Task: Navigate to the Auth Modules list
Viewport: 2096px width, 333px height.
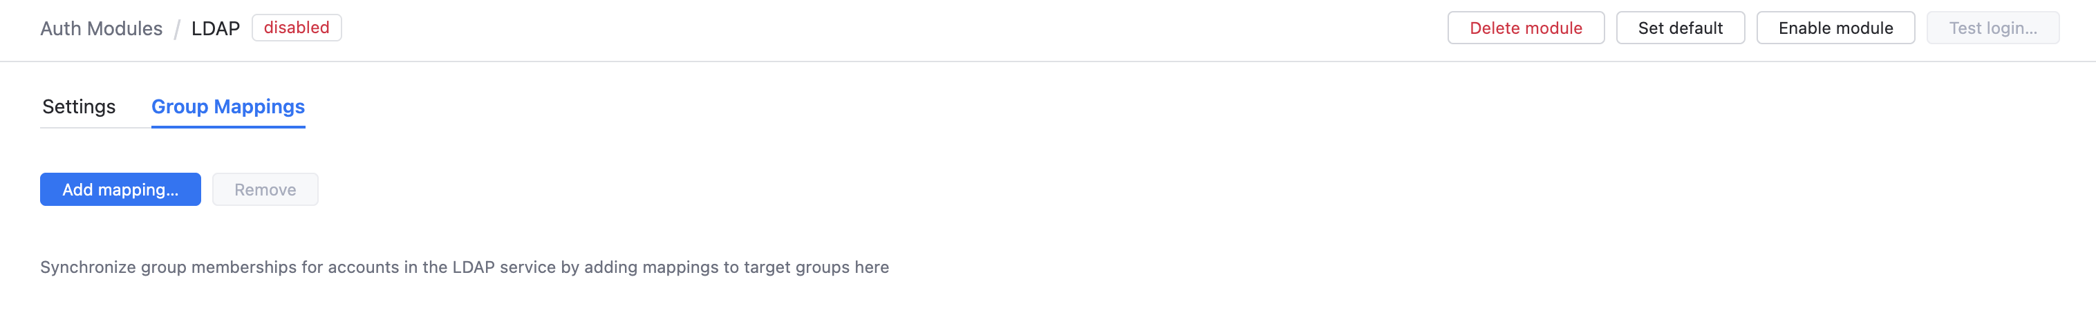Action: click(101, 29)
